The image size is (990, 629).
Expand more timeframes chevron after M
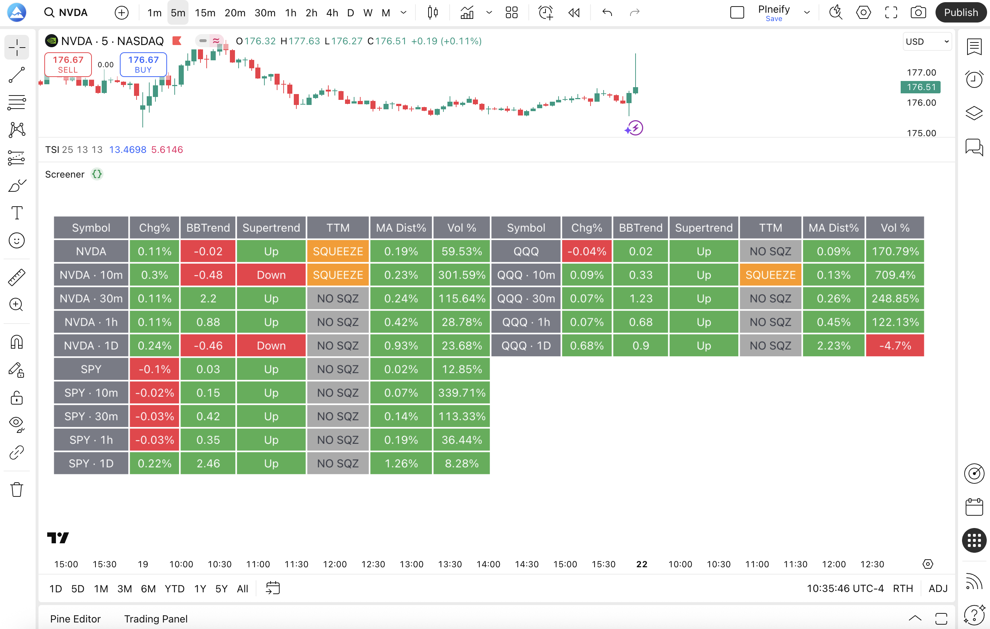403,12
